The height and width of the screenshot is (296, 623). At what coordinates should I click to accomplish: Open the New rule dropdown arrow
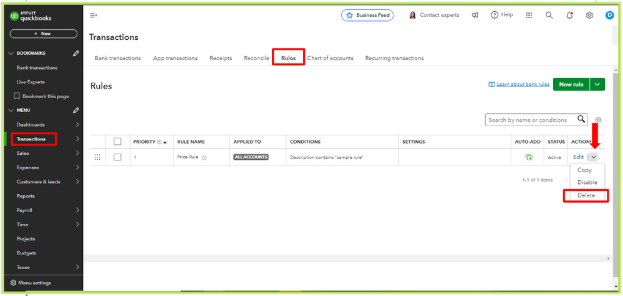click(x=597, y=85)
